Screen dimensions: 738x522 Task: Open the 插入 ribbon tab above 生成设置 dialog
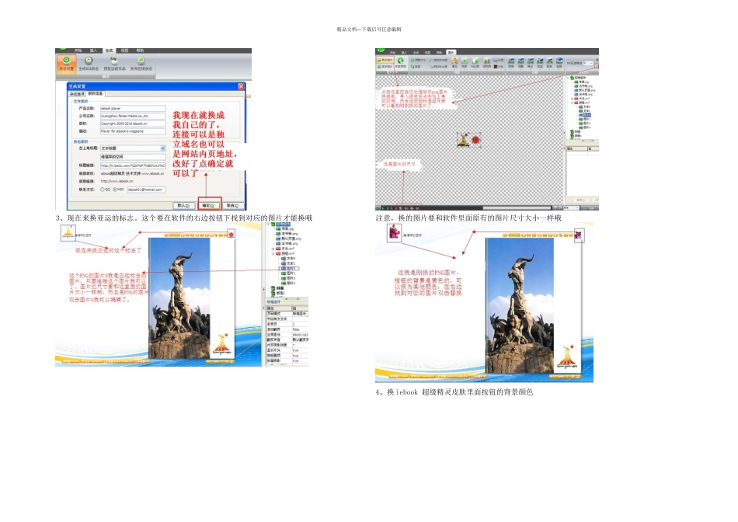[x=93, y=50]
